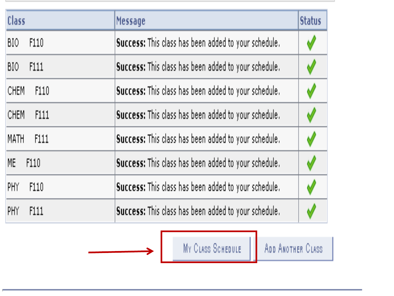394x296 pixels.
Task: Click the green checkmark for ME F110
Action: (x=311, y=163)
